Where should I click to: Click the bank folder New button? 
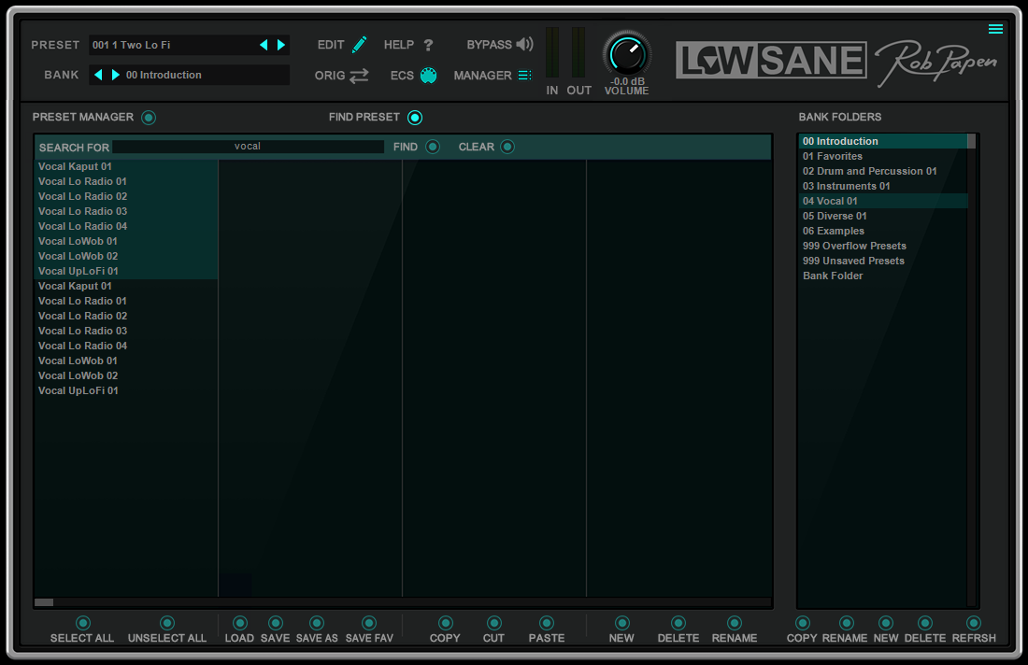coord(886,622)
